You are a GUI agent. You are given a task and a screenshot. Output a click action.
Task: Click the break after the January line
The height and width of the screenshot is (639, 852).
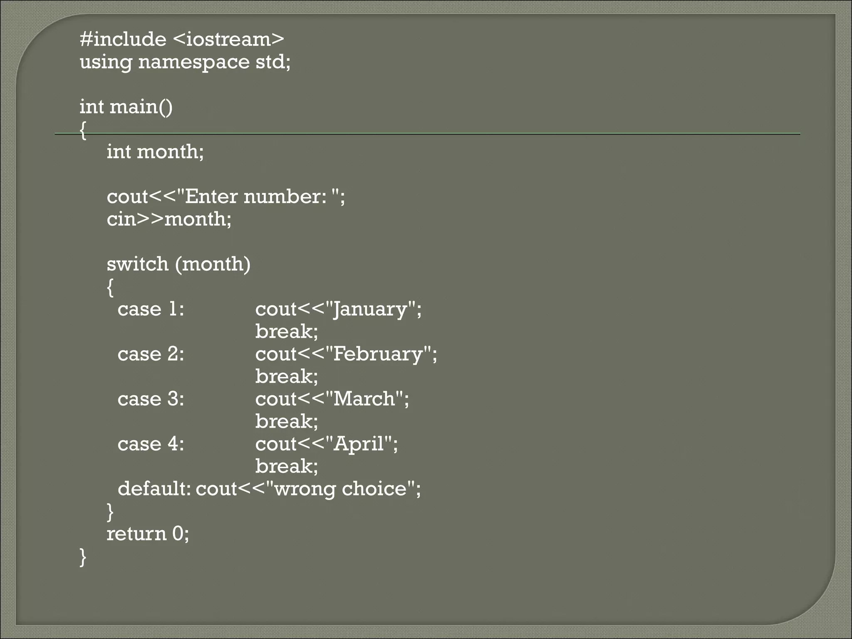(287, 332)
